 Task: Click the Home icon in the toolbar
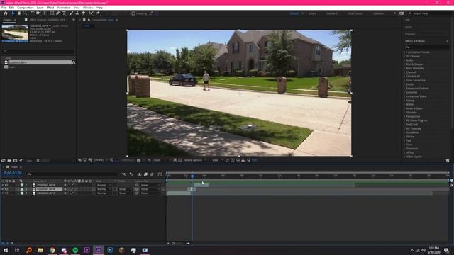pos(6,13)
